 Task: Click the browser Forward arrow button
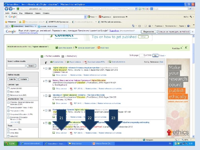11,9
